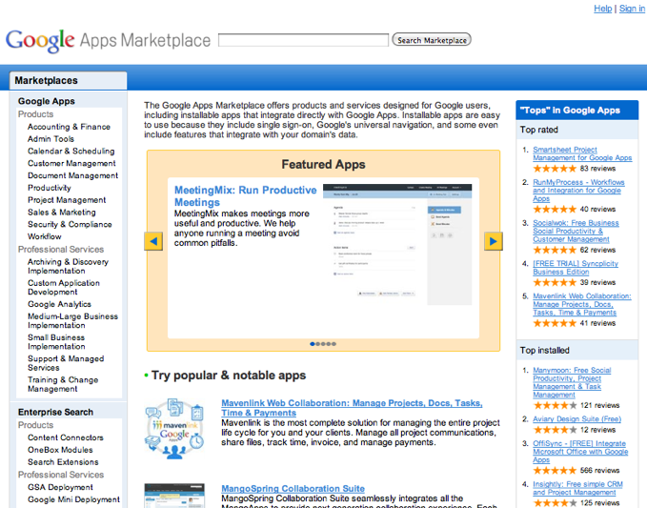Open OneBox Modules category
This screenshot has height=508, width=647.
[x=60, y=450]
